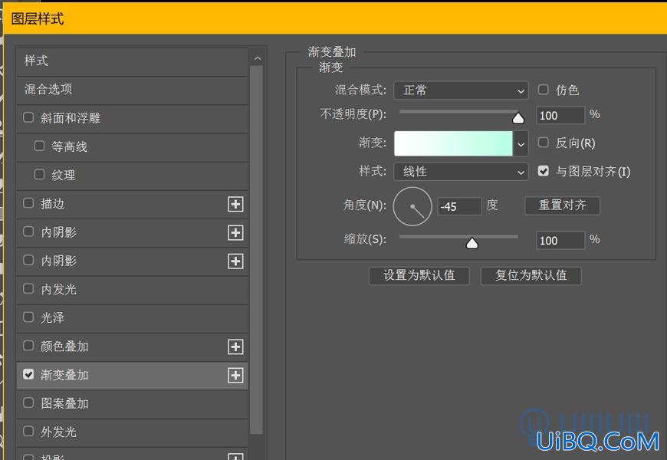Screen dimensions: 667x460
Task: Click the gradient preview swatch
Action: click(453, 144)
